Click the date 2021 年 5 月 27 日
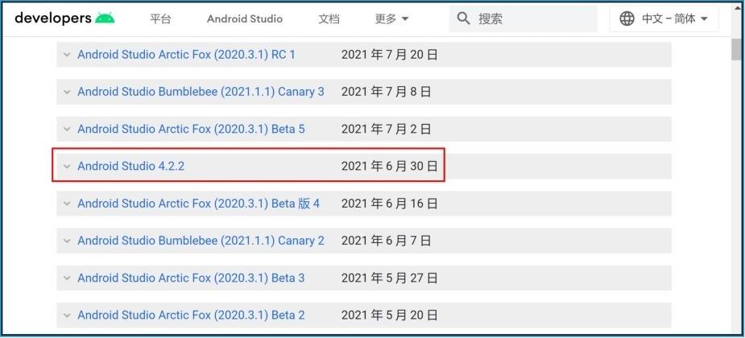Viewport: 745px width, 338px height. point(390,278)
